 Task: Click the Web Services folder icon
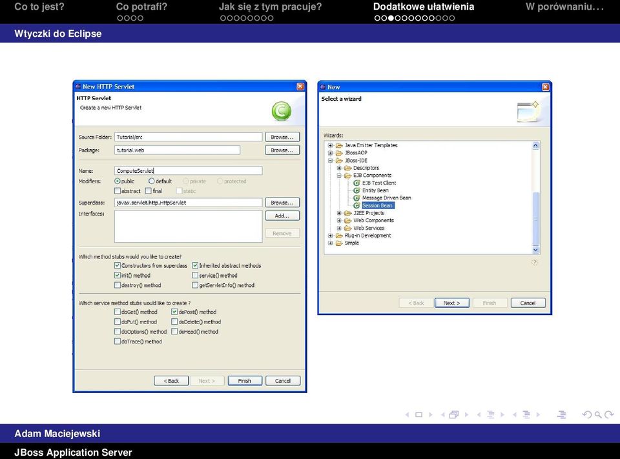[x=348, y=228]
